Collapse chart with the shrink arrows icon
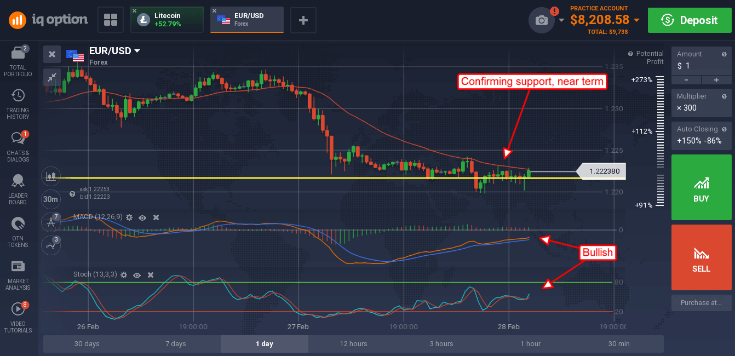 click(51, 77)
